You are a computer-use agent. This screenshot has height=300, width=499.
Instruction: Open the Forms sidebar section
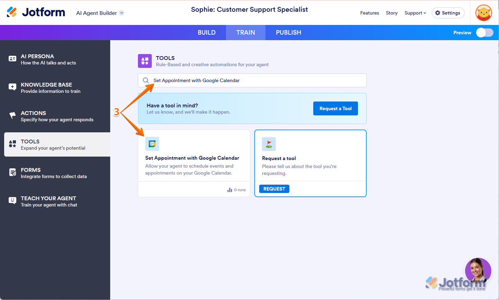[x=54, y=173]
